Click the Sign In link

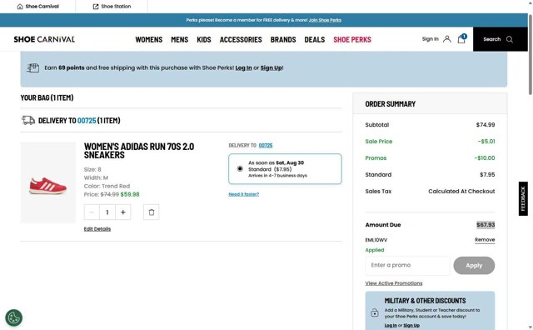[430, 39]
